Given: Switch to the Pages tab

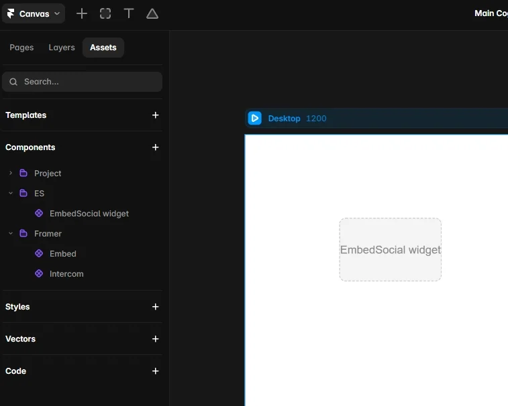Looking at the screenshot, I should 21,48.
